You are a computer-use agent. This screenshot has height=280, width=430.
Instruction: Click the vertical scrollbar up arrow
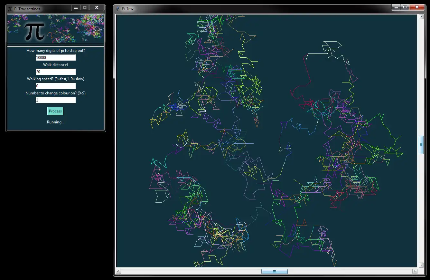(x=421, y=17)
